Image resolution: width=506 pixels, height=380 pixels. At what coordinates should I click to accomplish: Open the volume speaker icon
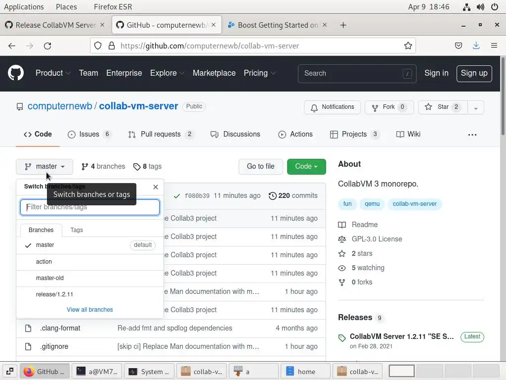(480, 7)
